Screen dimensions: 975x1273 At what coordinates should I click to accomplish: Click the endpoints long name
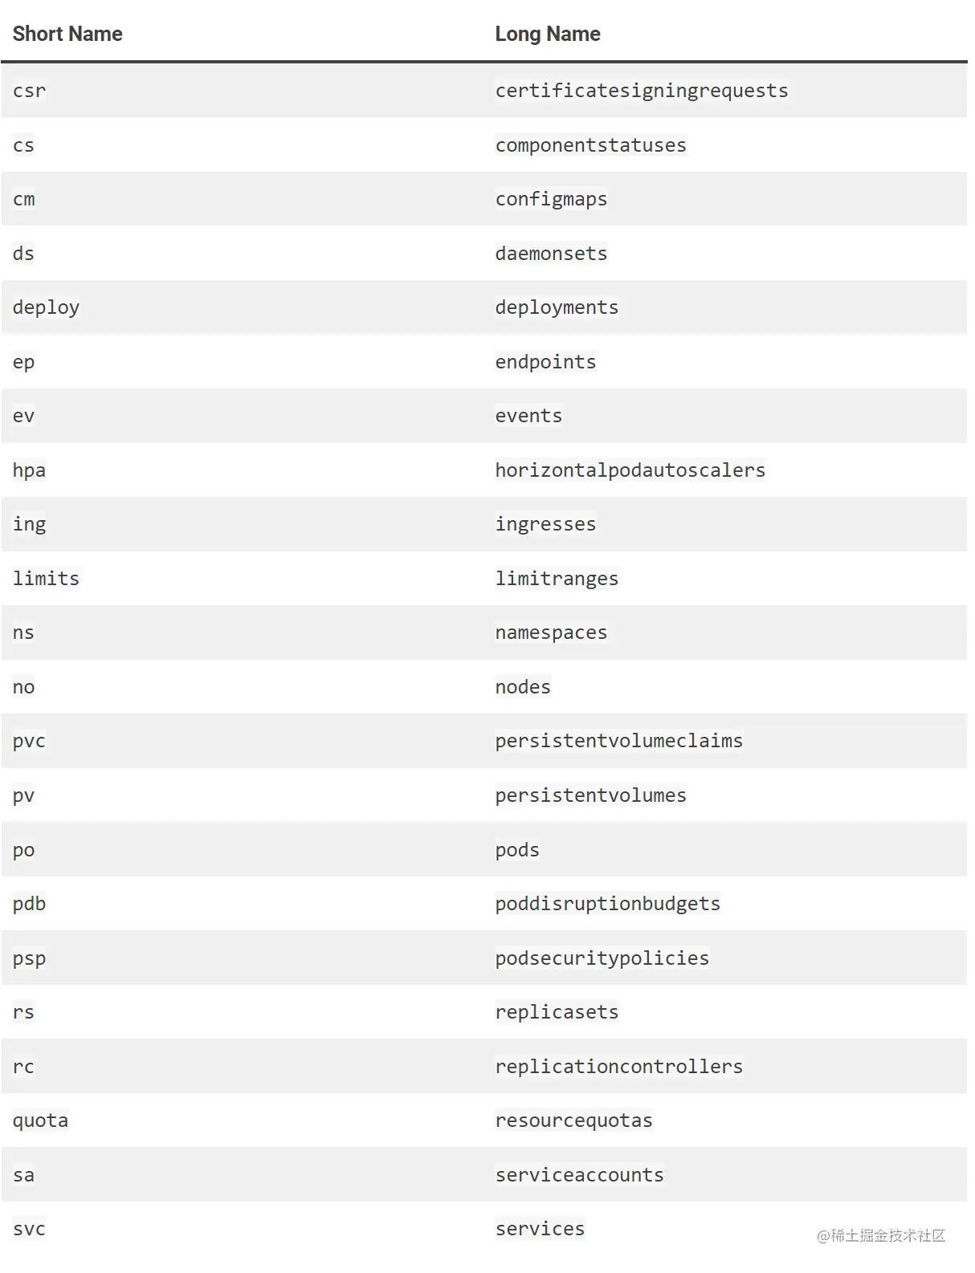click(x=545, y=362)
